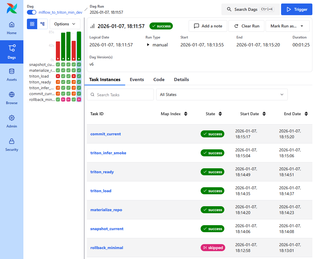Open Admin gear settings
Viewport: 315px width, 259px height.
coord(12,122)
